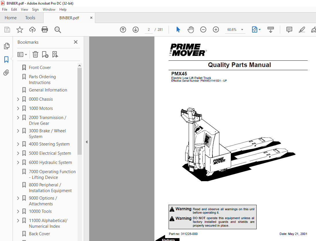Click the Fit page view icon
316x241 pixels.
(255, 30)
